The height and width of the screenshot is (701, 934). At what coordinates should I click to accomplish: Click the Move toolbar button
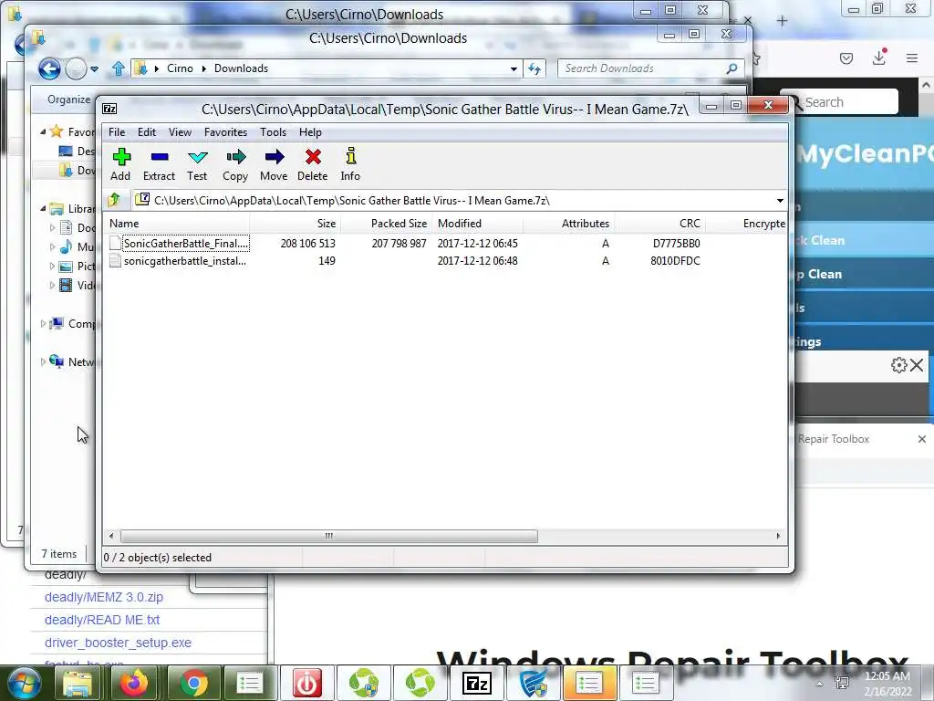274,164
